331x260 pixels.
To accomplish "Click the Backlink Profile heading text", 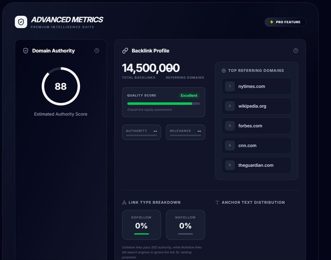I will tap(150, 51).
